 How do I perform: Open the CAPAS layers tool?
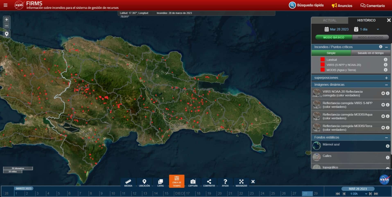(x=160, y=183)
